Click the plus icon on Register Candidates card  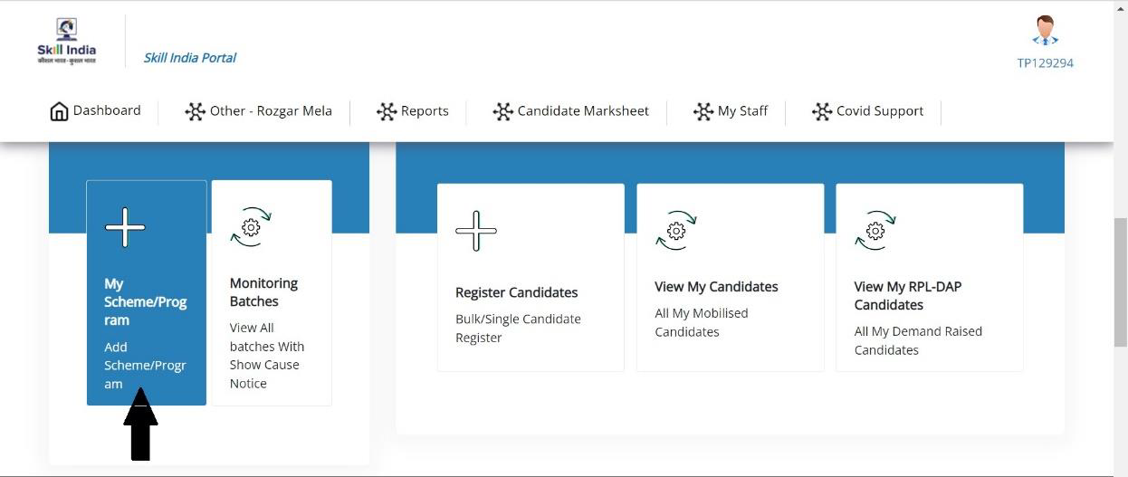click(476, 231)
